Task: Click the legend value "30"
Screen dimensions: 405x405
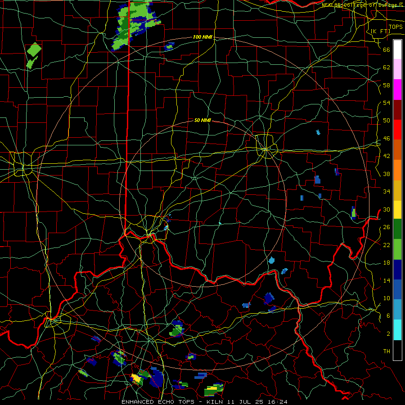Action: point(387,209)
